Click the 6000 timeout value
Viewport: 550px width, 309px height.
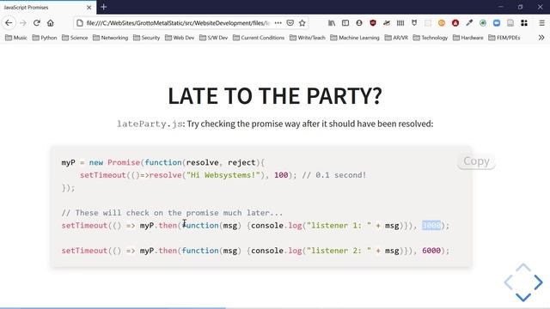click(431, 251)
